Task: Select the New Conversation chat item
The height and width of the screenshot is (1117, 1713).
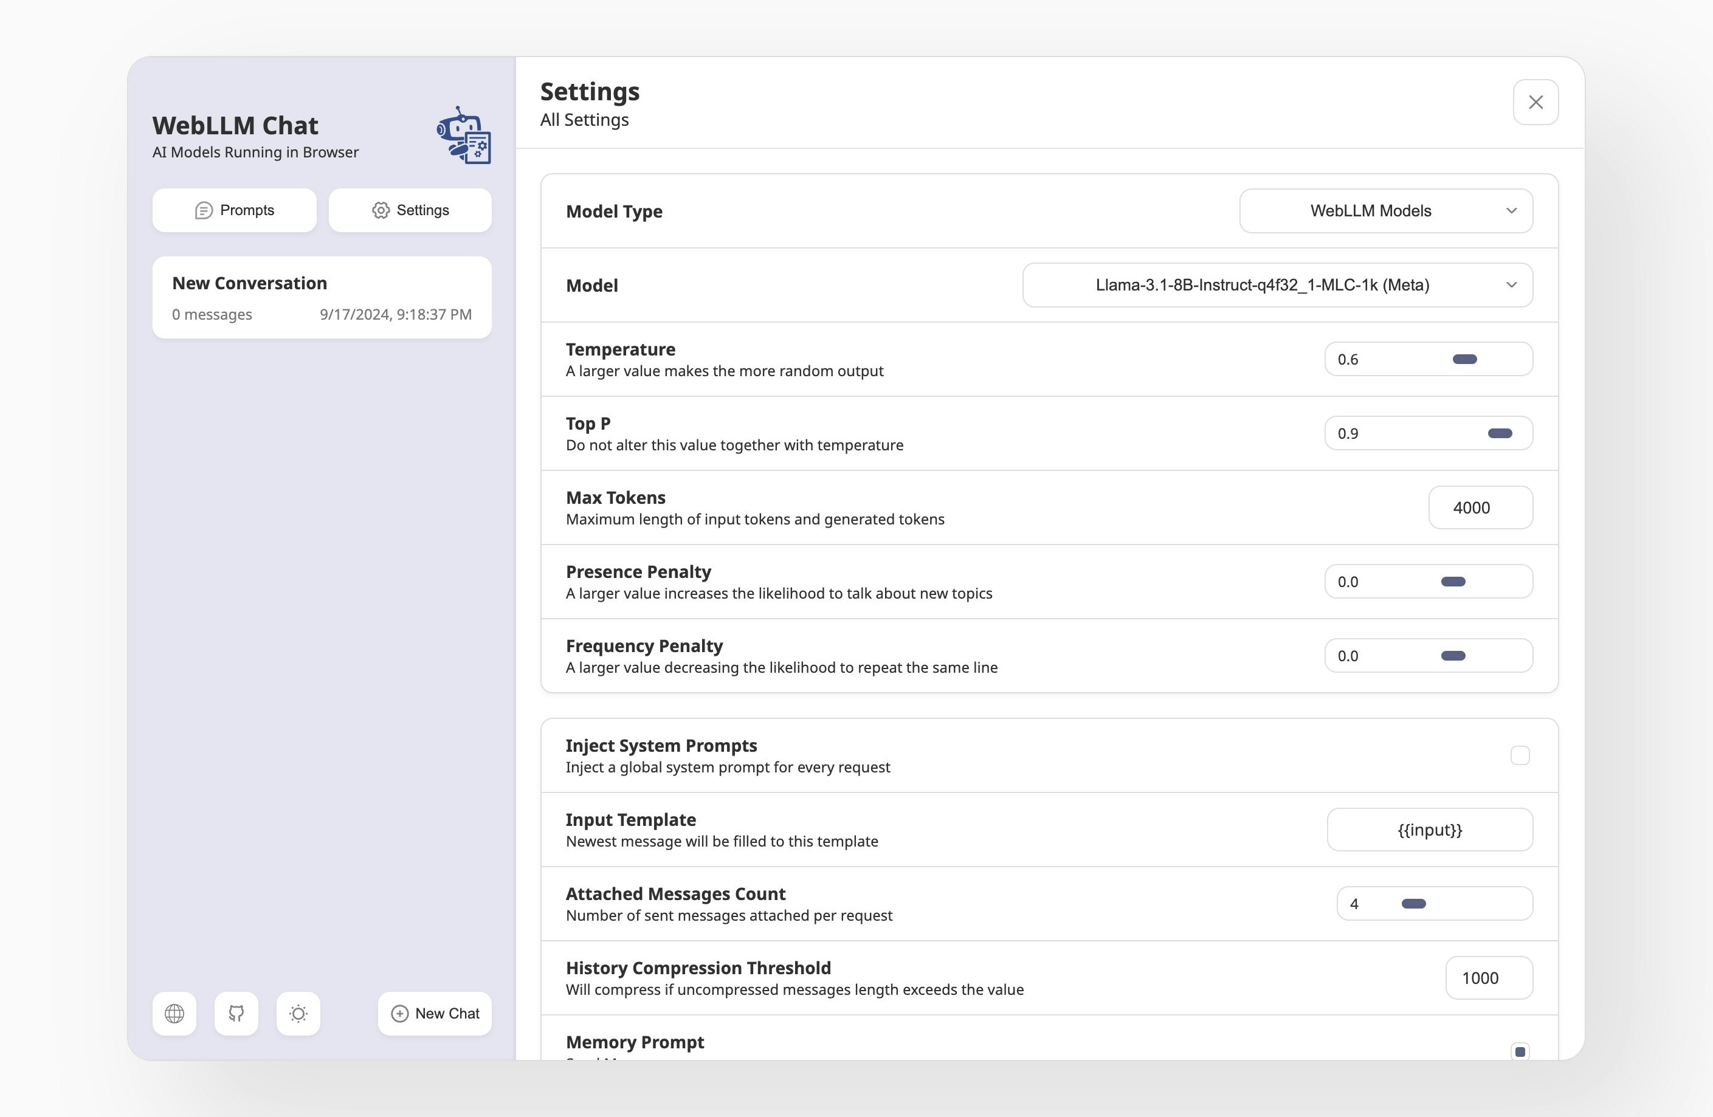Action: coord(322,297)
